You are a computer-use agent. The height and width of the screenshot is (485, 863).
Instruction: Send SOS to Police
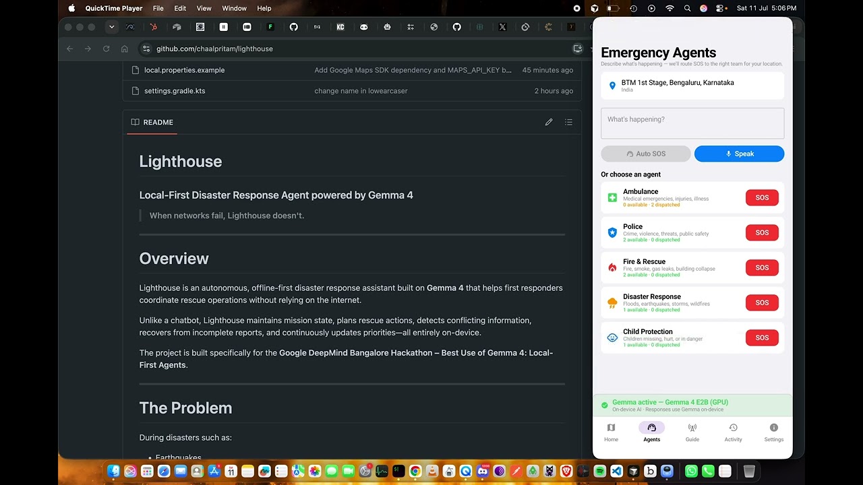(x=762, y=232)
